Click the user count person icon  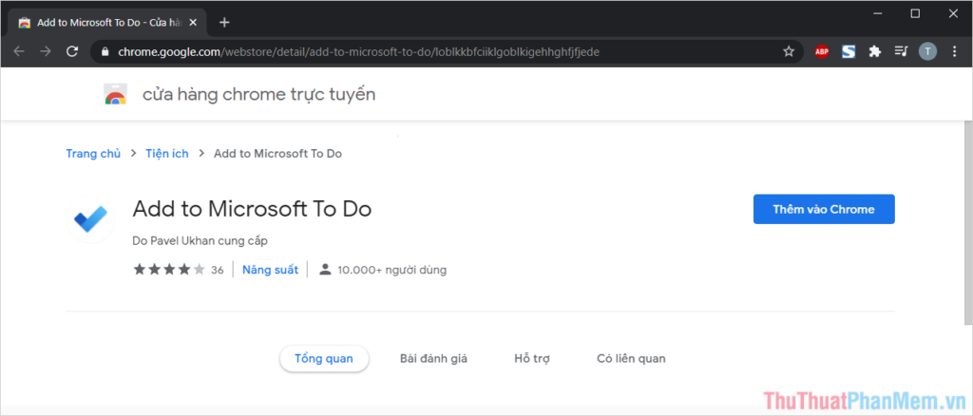325,270
